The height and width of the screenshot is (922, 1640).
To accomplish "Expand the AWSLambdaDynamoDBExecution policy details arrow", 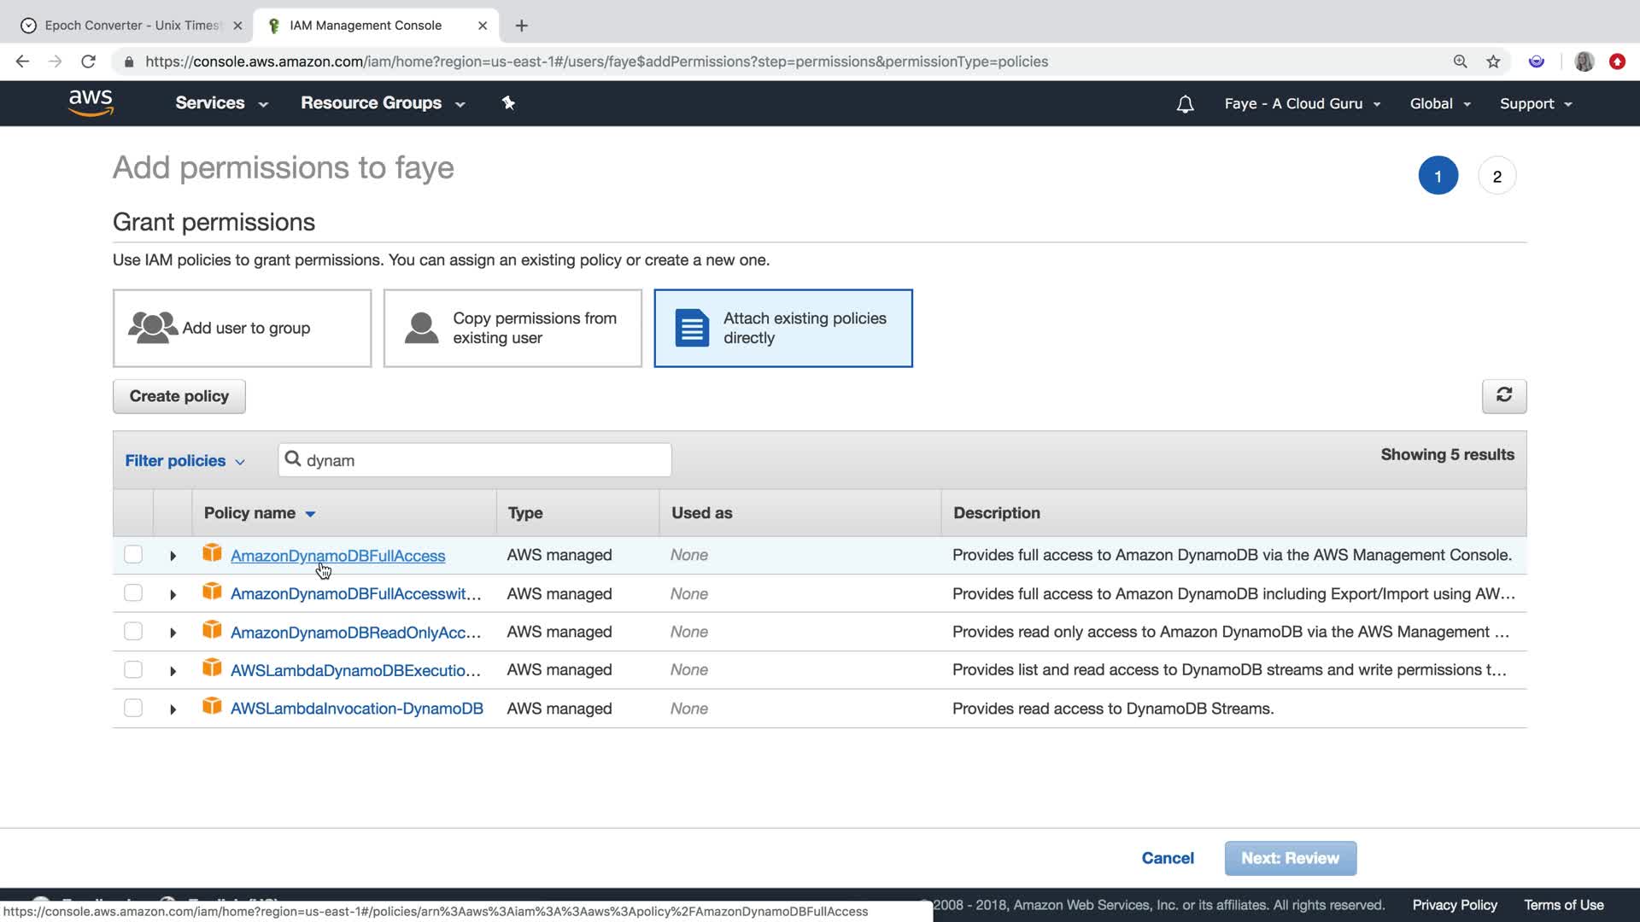I will (x=173, y=671).
